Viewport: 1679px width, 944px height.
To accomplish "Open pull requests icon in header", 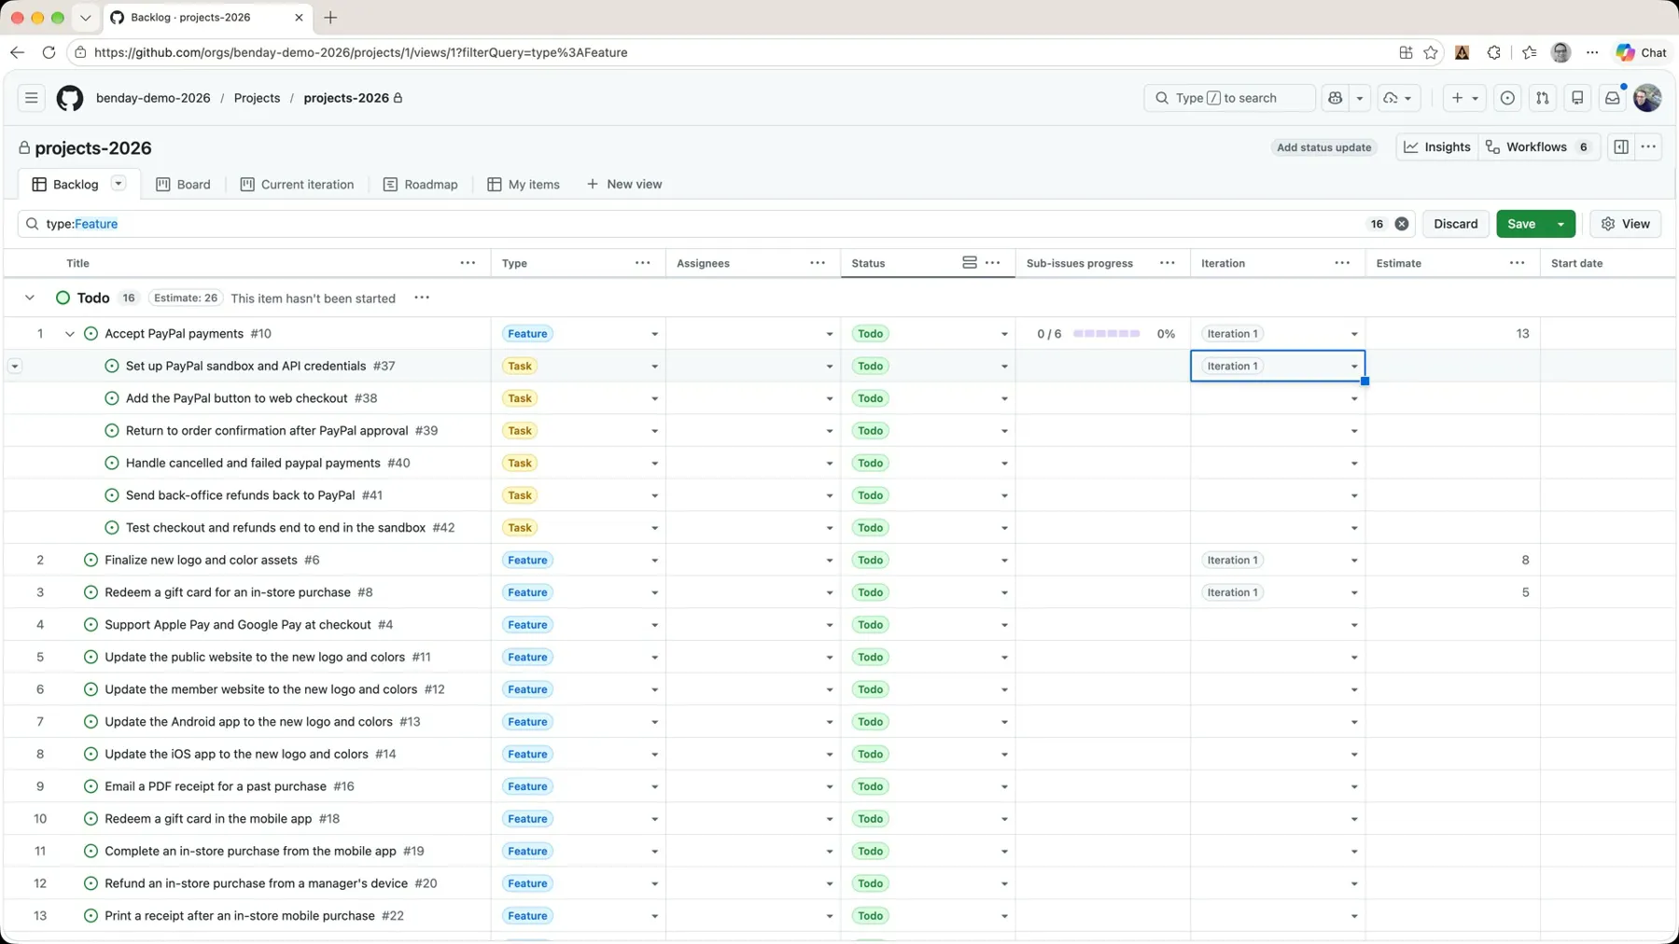I will [1543, 98].
